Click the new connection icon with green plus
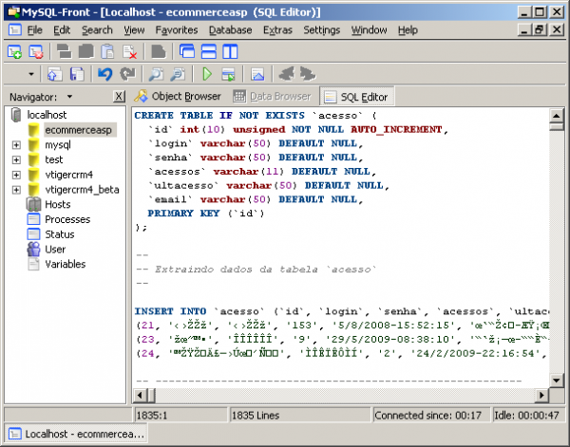This screenshot has height=447, width=570. point(14,51)
